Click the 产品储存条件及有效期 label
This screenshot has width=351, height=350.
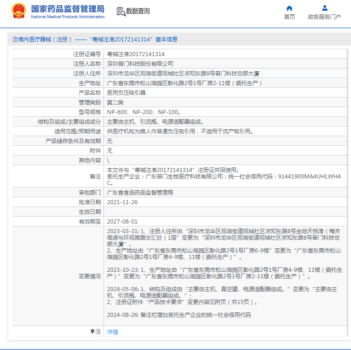pyautogui.click(x=73, y=141)
